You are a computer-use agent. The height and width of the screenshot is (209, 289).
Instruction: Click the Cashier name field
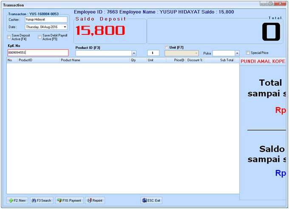pos(45,20)
